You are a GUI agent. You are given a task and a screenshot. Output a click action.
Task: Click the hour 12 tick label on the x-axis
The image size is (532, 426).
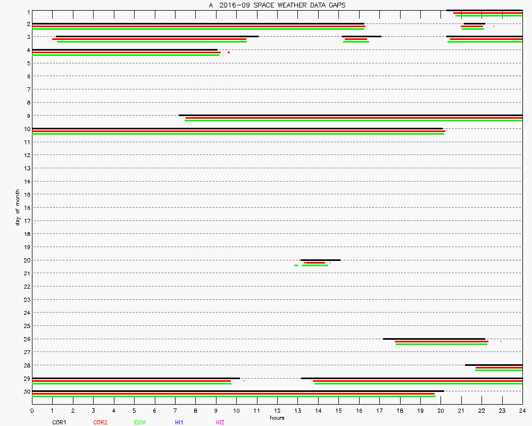(x=277, y=411)
